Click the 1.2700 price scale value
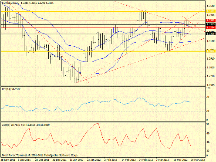The width and height of the screenshot is (216, 162). tap(211, 76)
